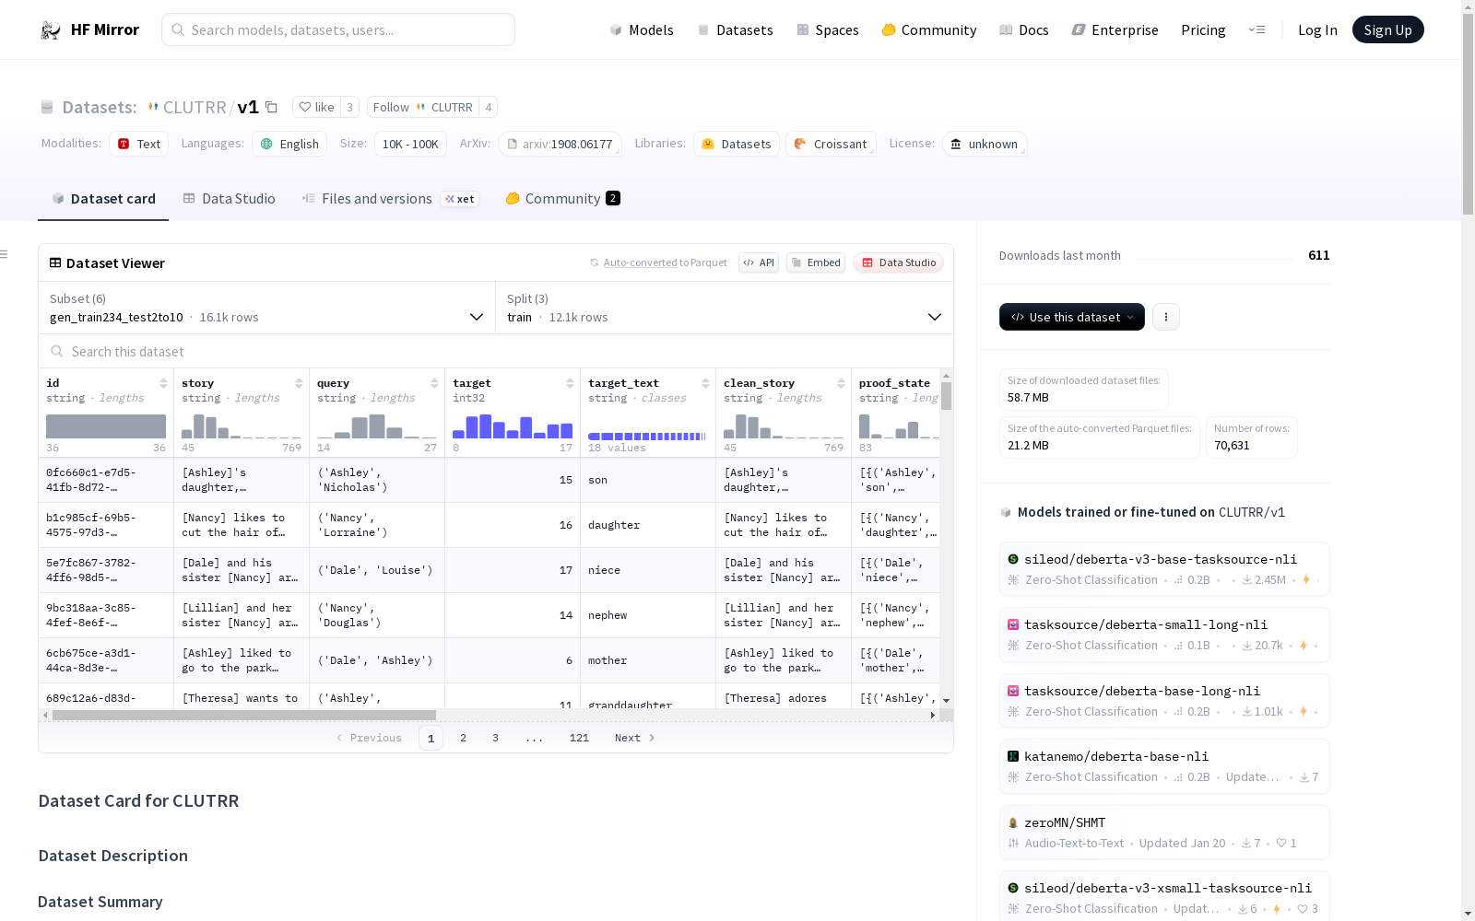Click the heart like button
Screen dimensions: 1475x921
(316, 107)
